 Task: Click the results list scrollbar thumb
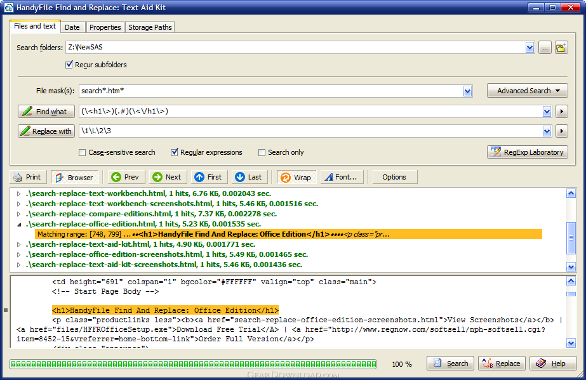(571, 238)
